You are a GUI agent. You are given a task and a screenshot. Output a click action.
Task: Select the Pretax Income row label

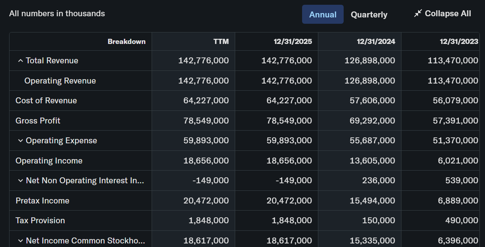(42, 201)
